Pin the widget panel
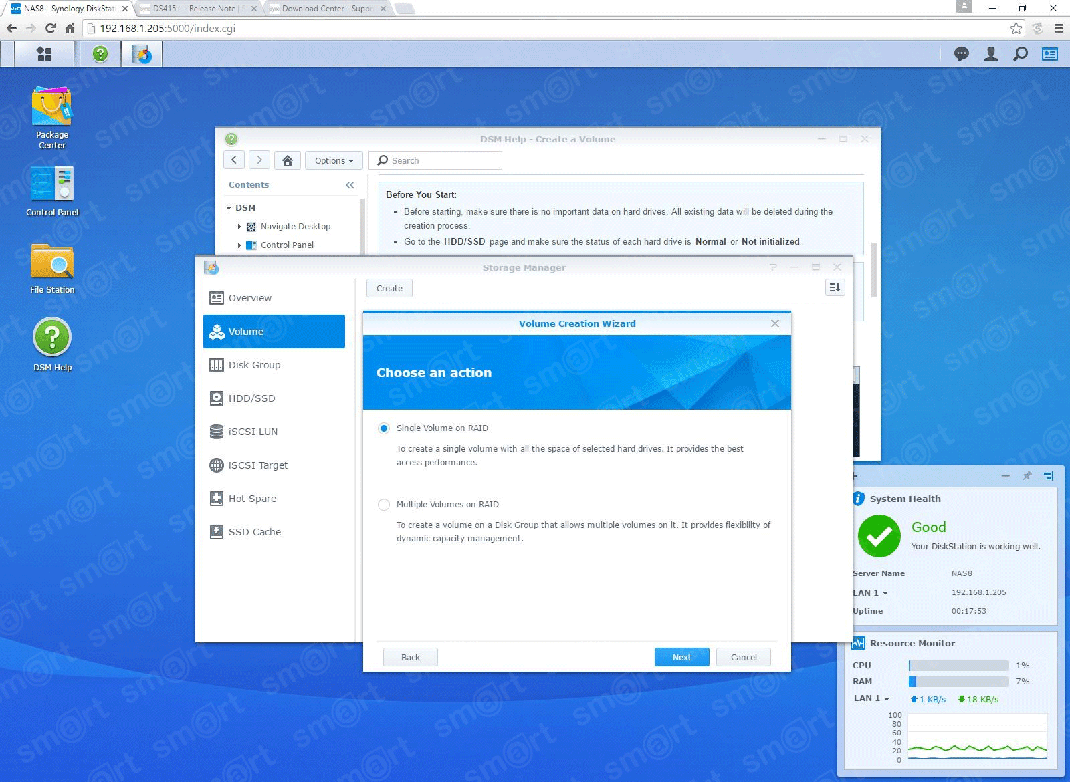The height and width of the screenshot is (782, 1070). click(1027, 476)
